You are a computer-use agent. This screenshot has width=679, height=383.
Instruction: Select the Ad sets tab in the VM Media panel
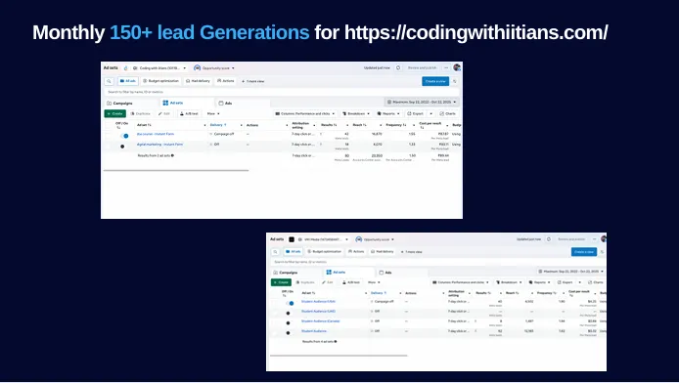click(x=349, y=273)
